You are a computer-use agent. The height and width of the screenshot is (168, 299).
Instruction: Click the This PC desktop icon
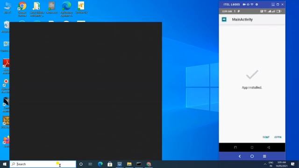[7, 7]
